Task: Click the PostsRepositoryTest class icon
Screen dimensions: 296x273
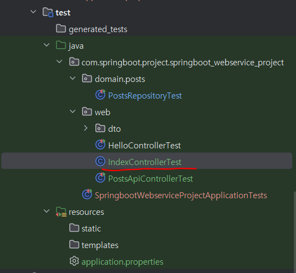Action: pyautogui.click(x=100, y=95)
